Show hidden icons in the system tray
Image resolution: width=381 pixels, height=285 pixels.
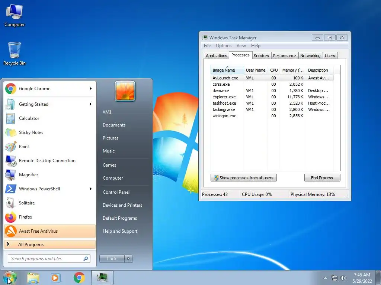click(x=325, y=278)
